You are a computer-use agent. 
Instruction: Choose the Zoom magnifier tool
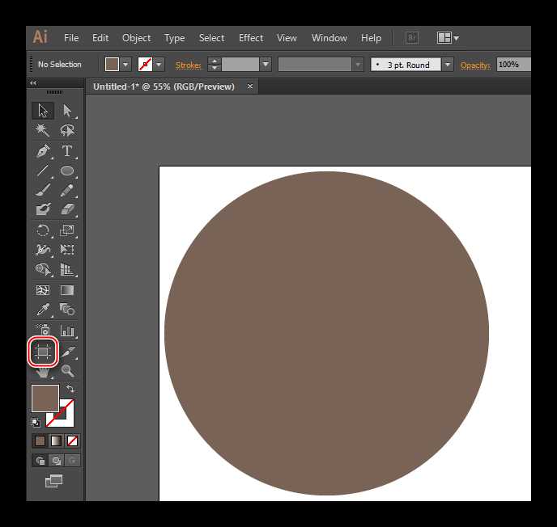(x=67, y=371)
